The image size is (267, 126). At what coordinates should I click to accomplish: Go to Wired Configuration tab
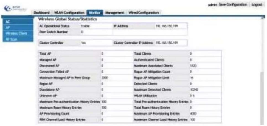pyautogui.click(x=144, y=13)
